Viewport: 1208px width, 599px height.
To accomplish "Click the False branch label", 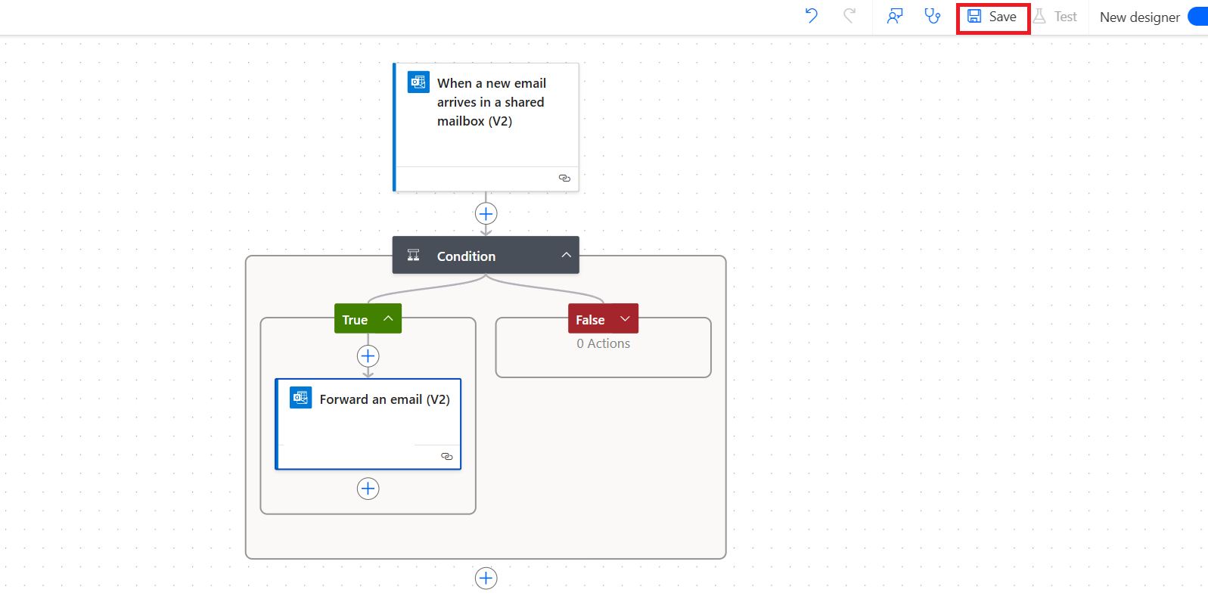I will pos(590,320).
